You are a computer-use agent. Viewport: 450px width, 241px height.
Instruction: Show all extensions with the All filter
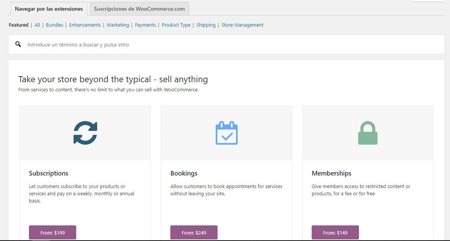coord(37,25)
